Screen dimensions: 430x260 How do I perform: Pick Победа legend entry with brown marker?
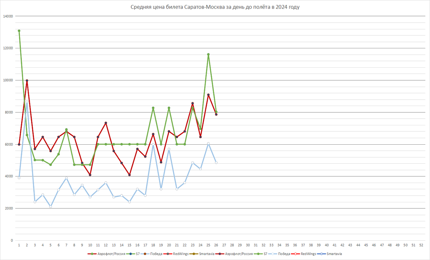click(152, 254)
